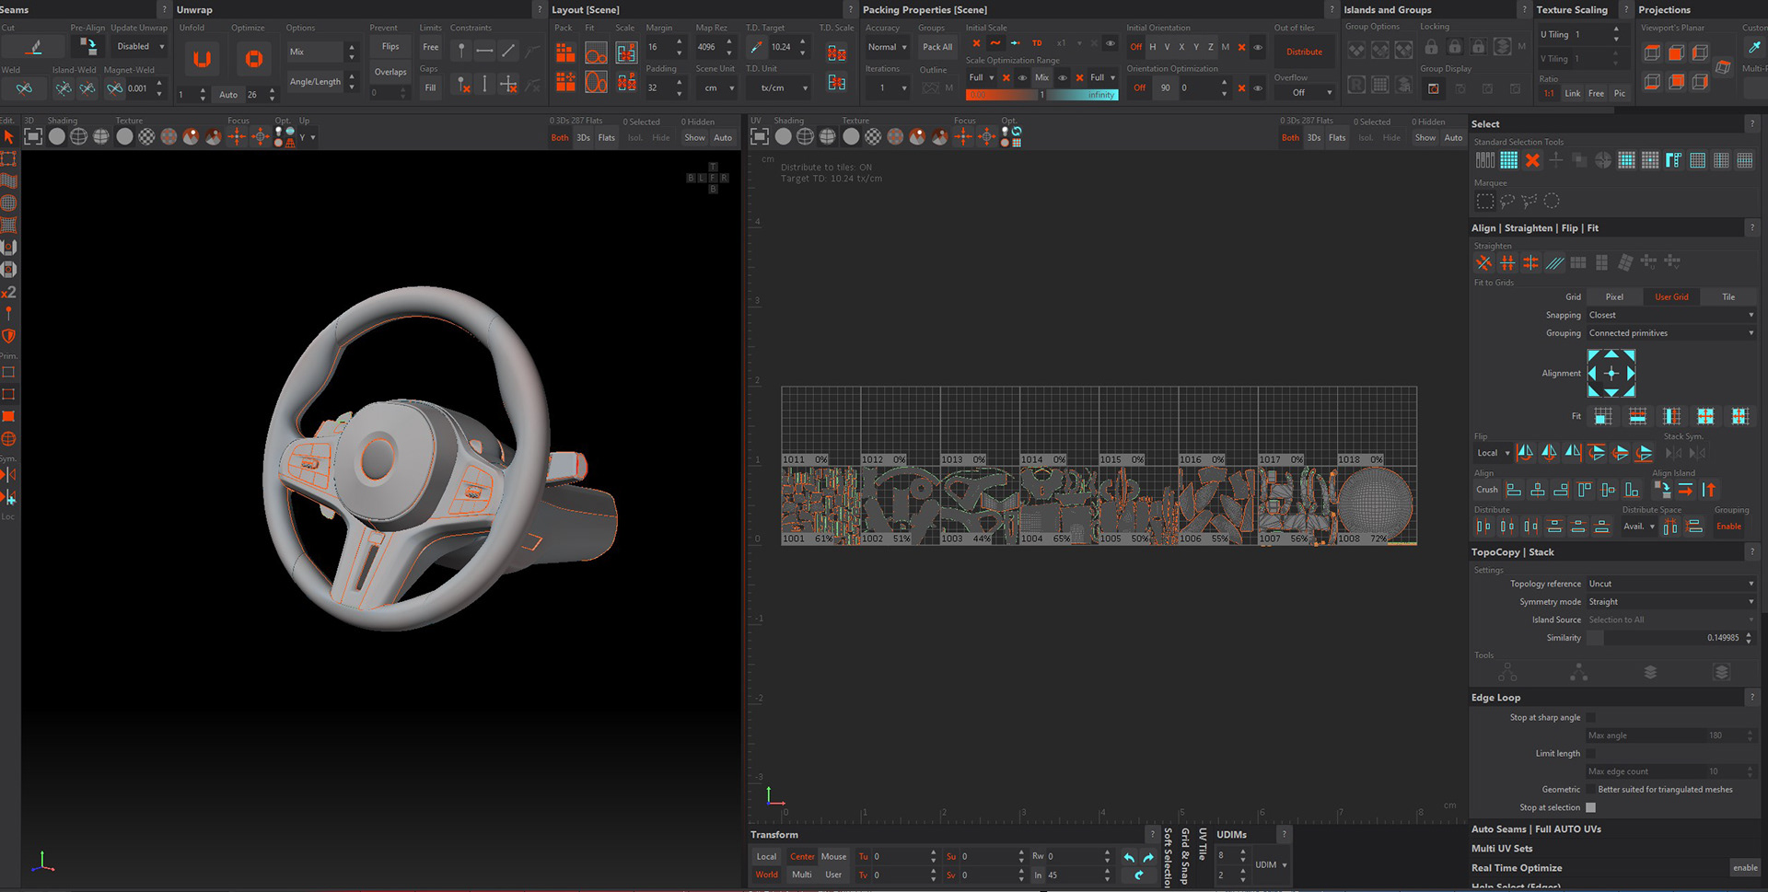Click the Crush align button

1487,490
